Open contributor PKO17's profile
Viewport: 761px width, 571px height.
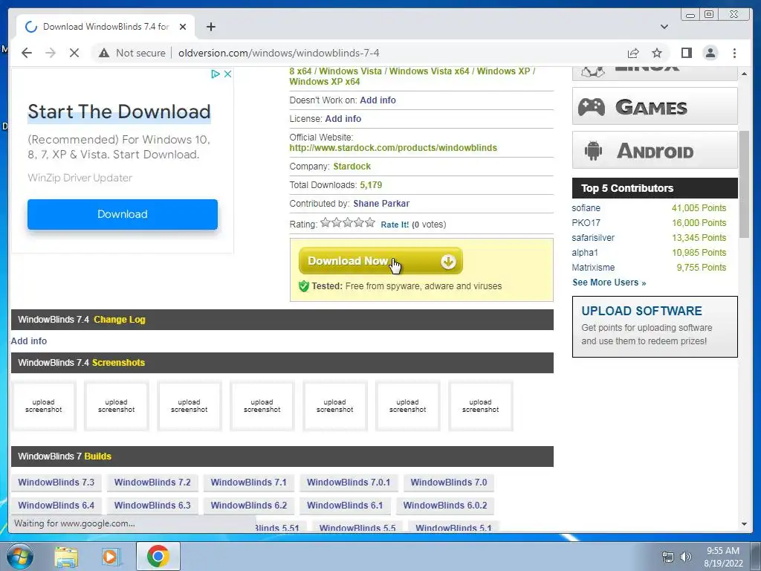pos(586,223)
